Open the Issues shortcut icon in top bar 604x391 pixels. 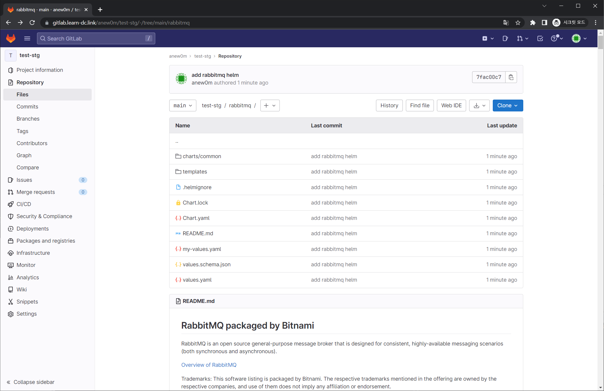pos(505,38)
